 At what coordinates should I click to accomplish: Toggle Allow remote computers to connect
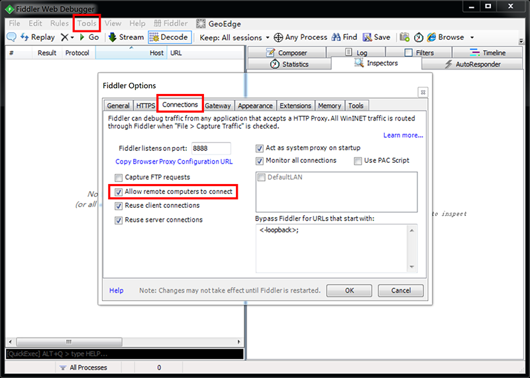pos(119,192)
